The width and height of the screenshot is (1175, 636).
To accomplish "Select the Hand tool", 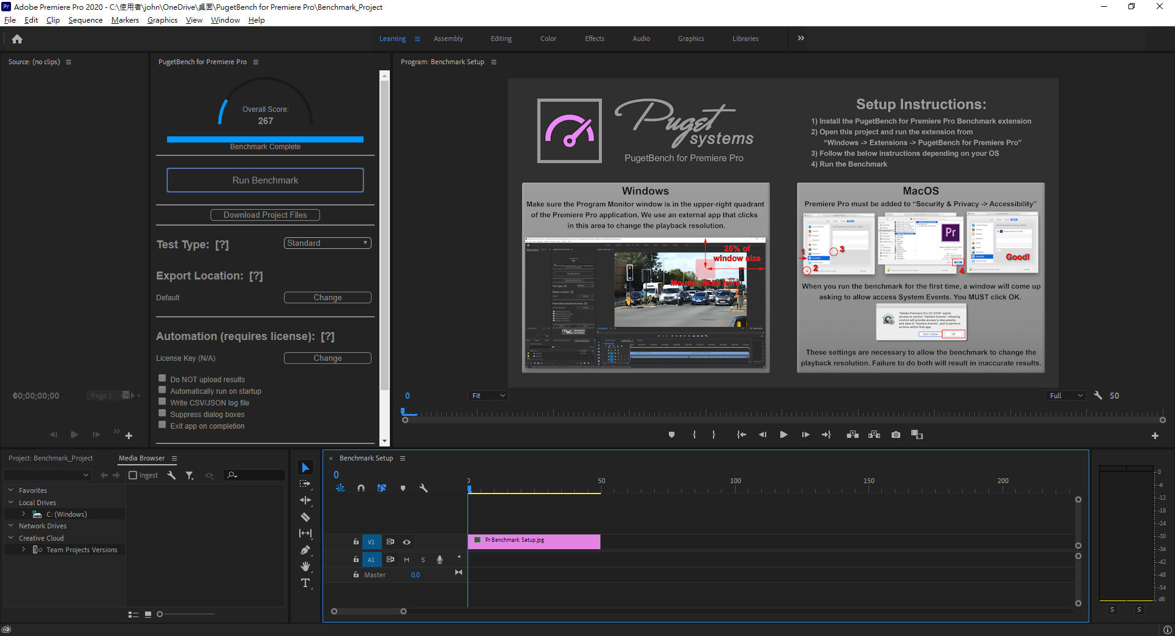I will tap(305, 566).
